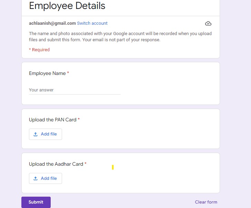Focus the Employee Name answer field
The image size is (251, 208).
click(x=75, y=90)
